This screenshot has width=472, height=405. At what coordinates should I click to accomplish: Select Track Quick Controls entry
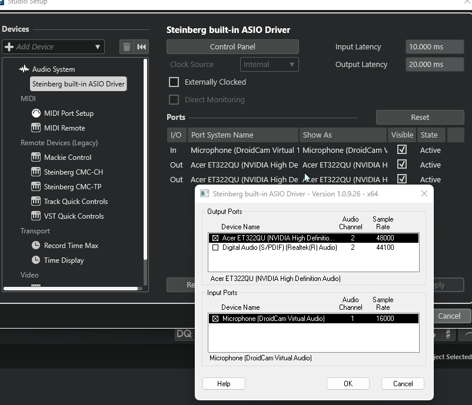[x=76, y=202]
